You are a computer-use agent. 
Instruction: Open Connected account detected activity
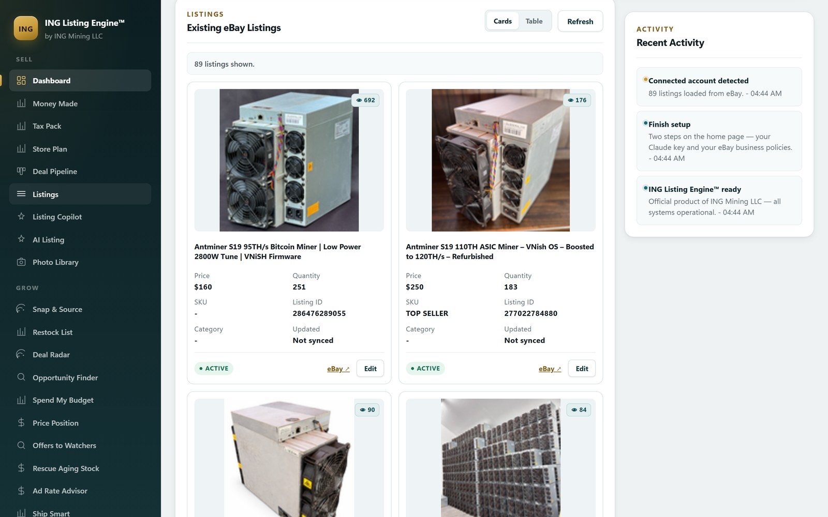point(719,87)
